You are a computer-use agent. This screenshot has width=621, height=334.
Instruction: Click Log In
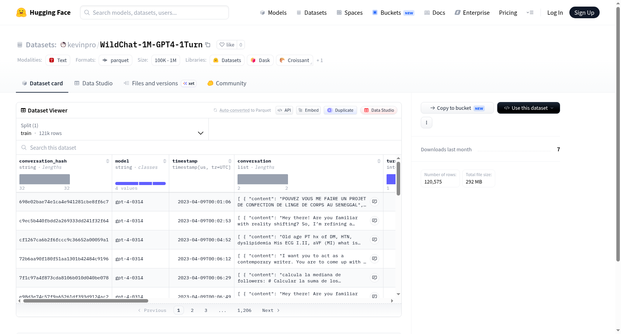(555, 12)
